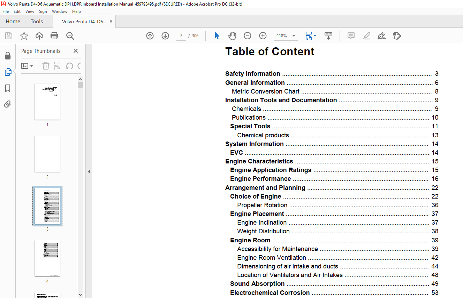Open the View menu

point(30,11)
